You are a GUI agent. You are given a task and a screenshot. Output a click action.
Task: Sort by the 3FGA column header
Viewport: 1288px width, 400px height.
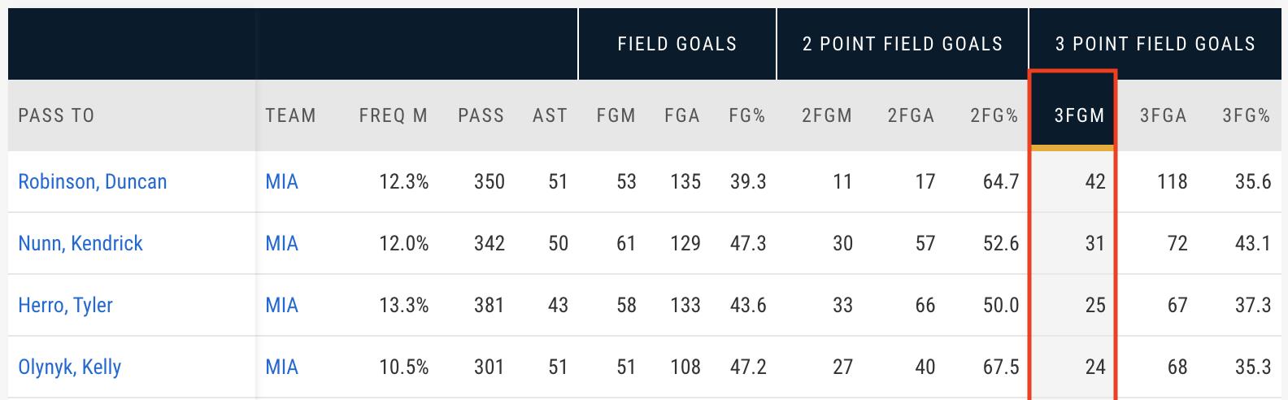pyautogui.click(x=1163, y=115)
